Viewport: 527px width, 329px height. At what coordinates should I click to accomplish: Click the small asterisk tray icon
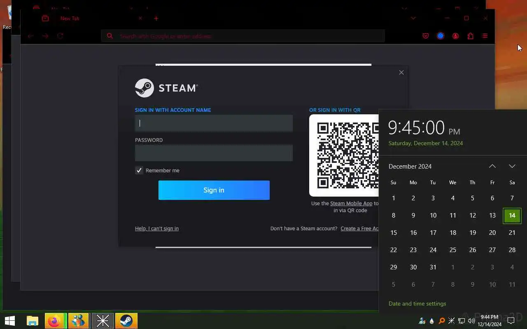click(x=451, y=321)
